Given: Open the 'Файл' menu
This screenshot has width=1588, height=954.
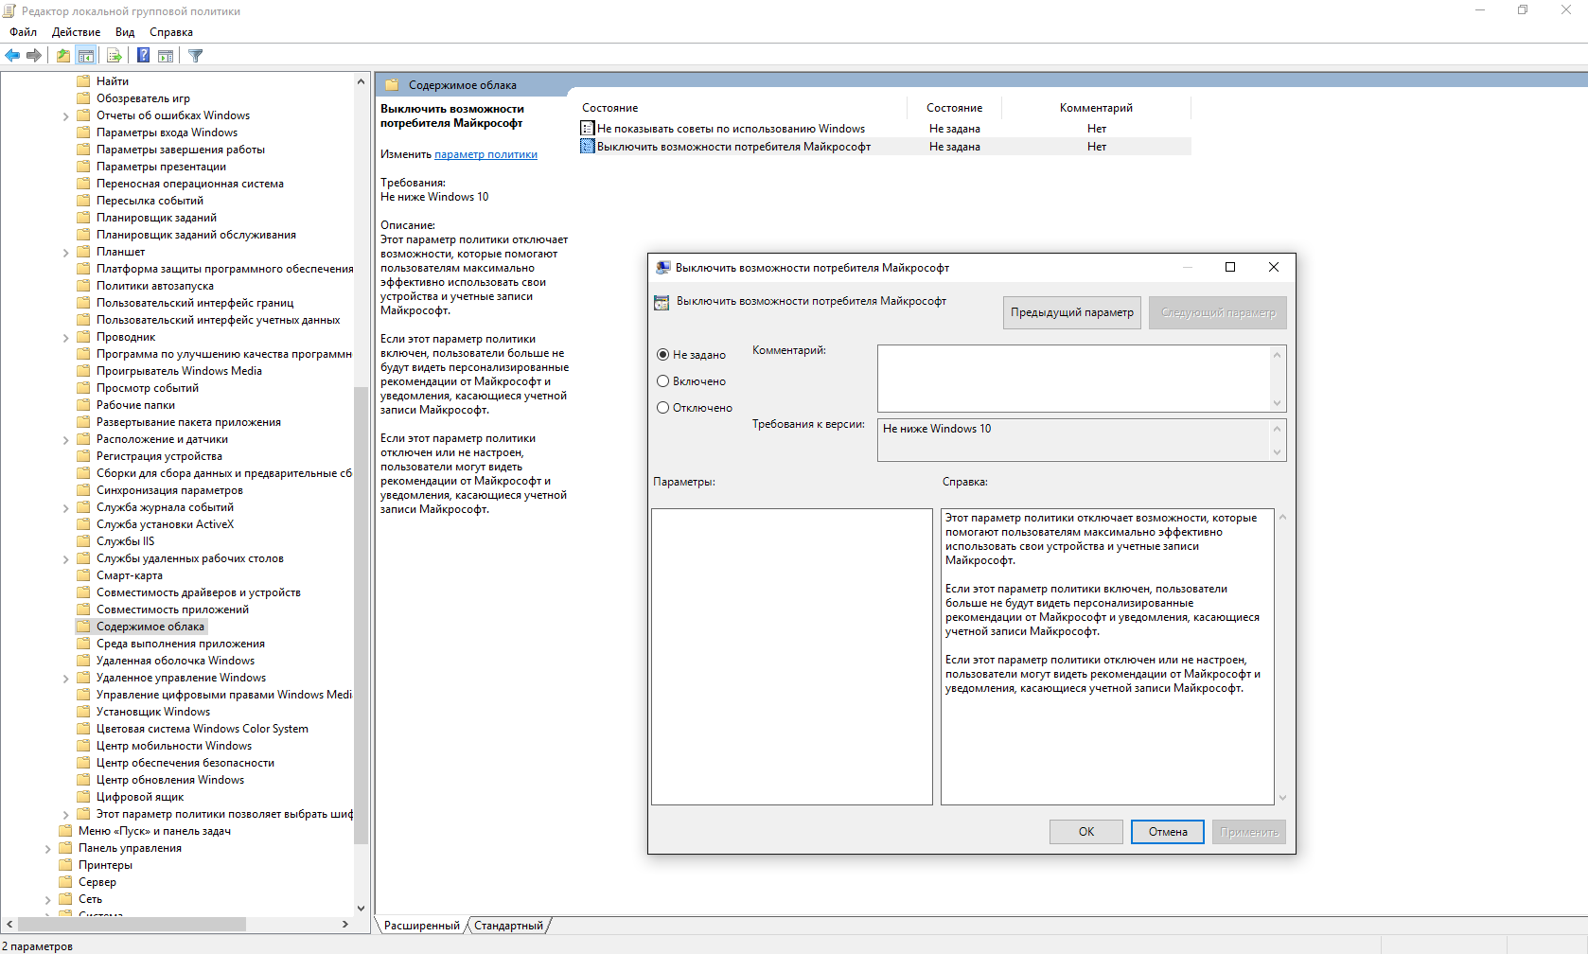Looking at the screenshot, I should tap(23, 32).
